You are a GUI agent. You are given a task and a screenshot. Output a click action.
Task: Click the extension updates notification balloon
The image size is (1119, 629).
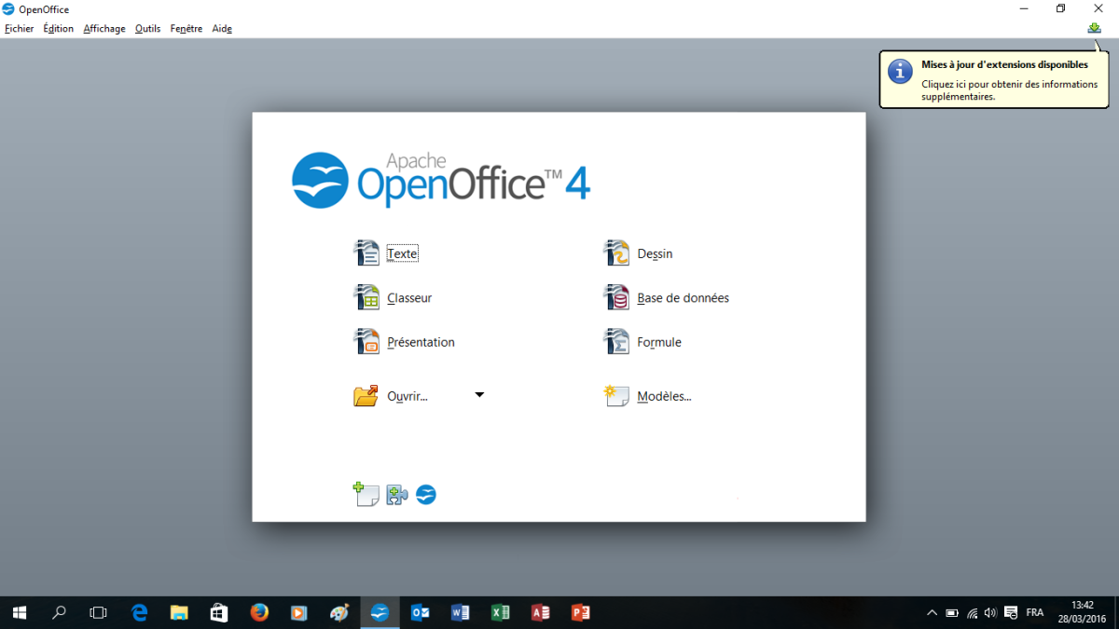[994, 79]
